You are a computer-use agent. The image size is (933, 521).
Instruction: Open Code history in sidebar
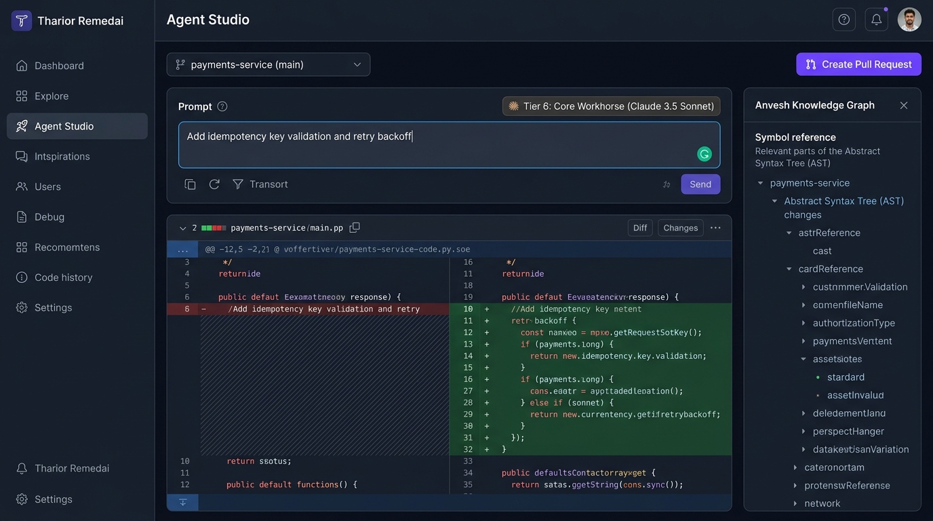click(x=77, y=277)
